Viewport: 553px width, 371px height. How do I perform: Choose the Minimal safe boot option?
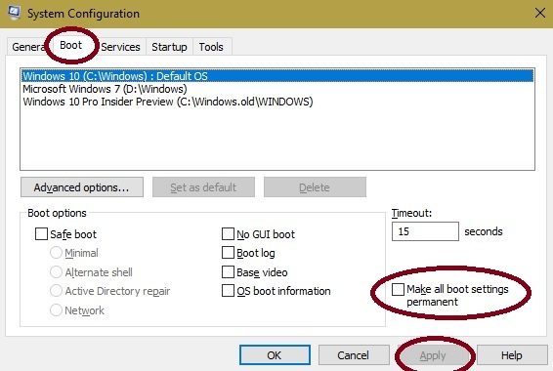[56, 252]
